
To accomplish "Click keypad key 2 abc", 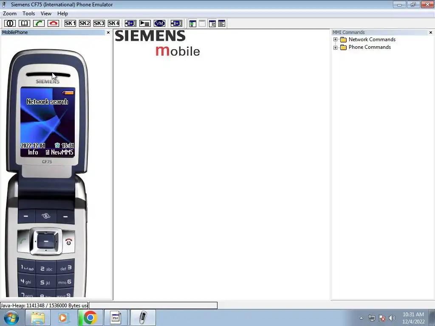I will tap(46, 269).
